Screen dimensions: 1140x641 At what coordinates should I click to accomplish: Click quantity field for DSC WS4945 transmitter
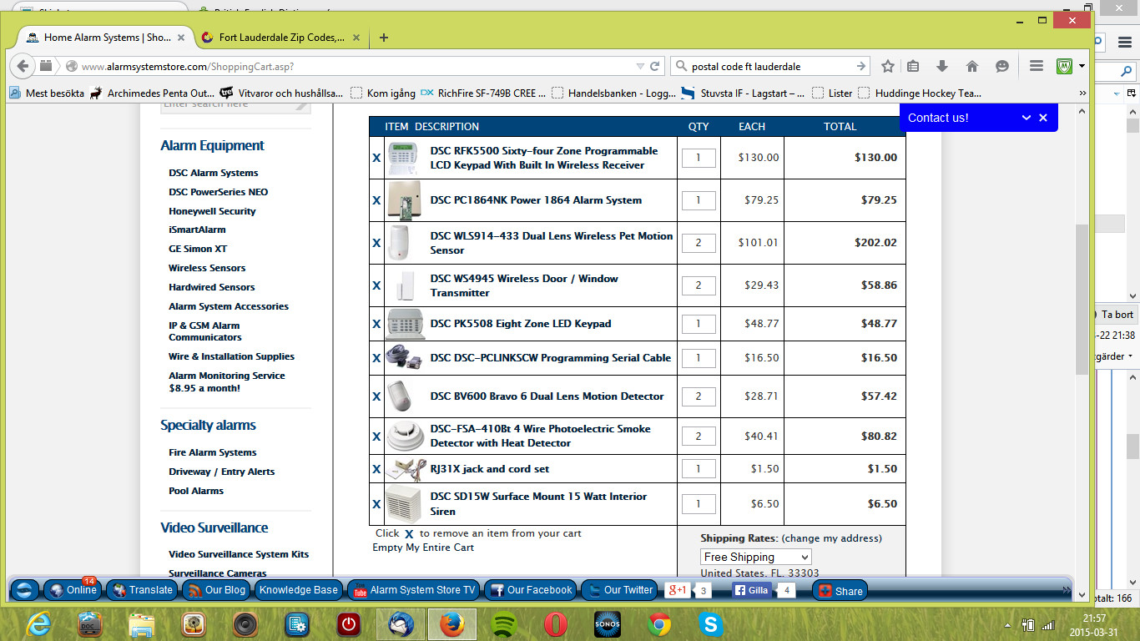(699, 285)
